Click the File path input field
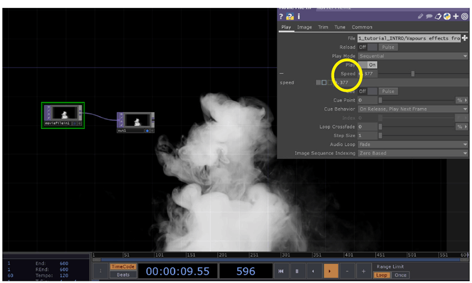Image resolution: width=472 pixels, height=283 pixels. 409,38
